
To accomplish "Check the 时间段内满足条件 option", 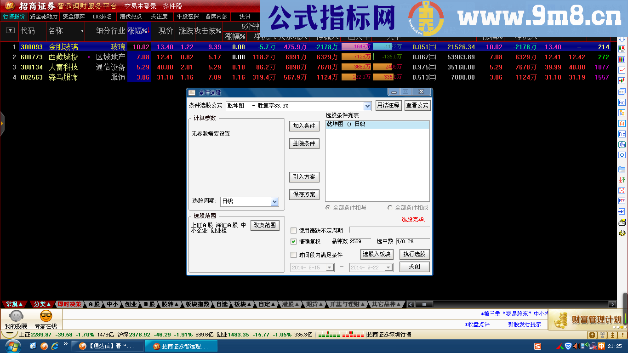I will [293, 254].
